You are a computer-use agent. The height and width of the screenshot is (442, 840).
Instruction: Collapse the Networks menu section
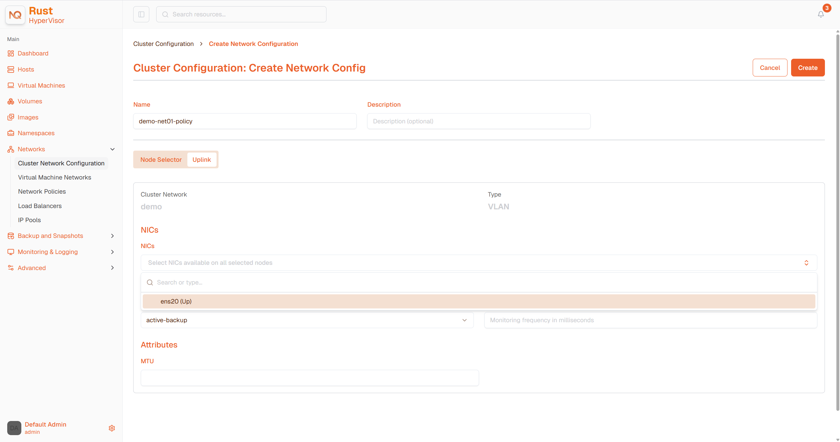coord(113,149)
